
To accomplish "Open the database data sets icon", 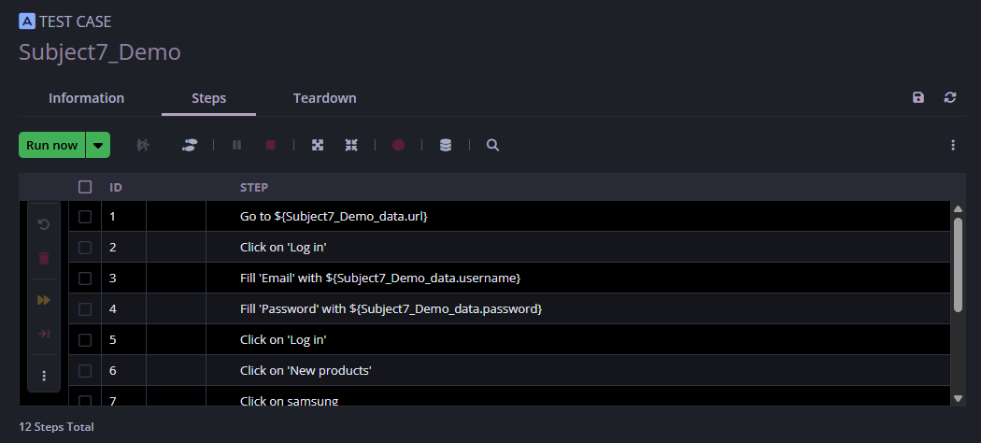I will tap(446, 146).
